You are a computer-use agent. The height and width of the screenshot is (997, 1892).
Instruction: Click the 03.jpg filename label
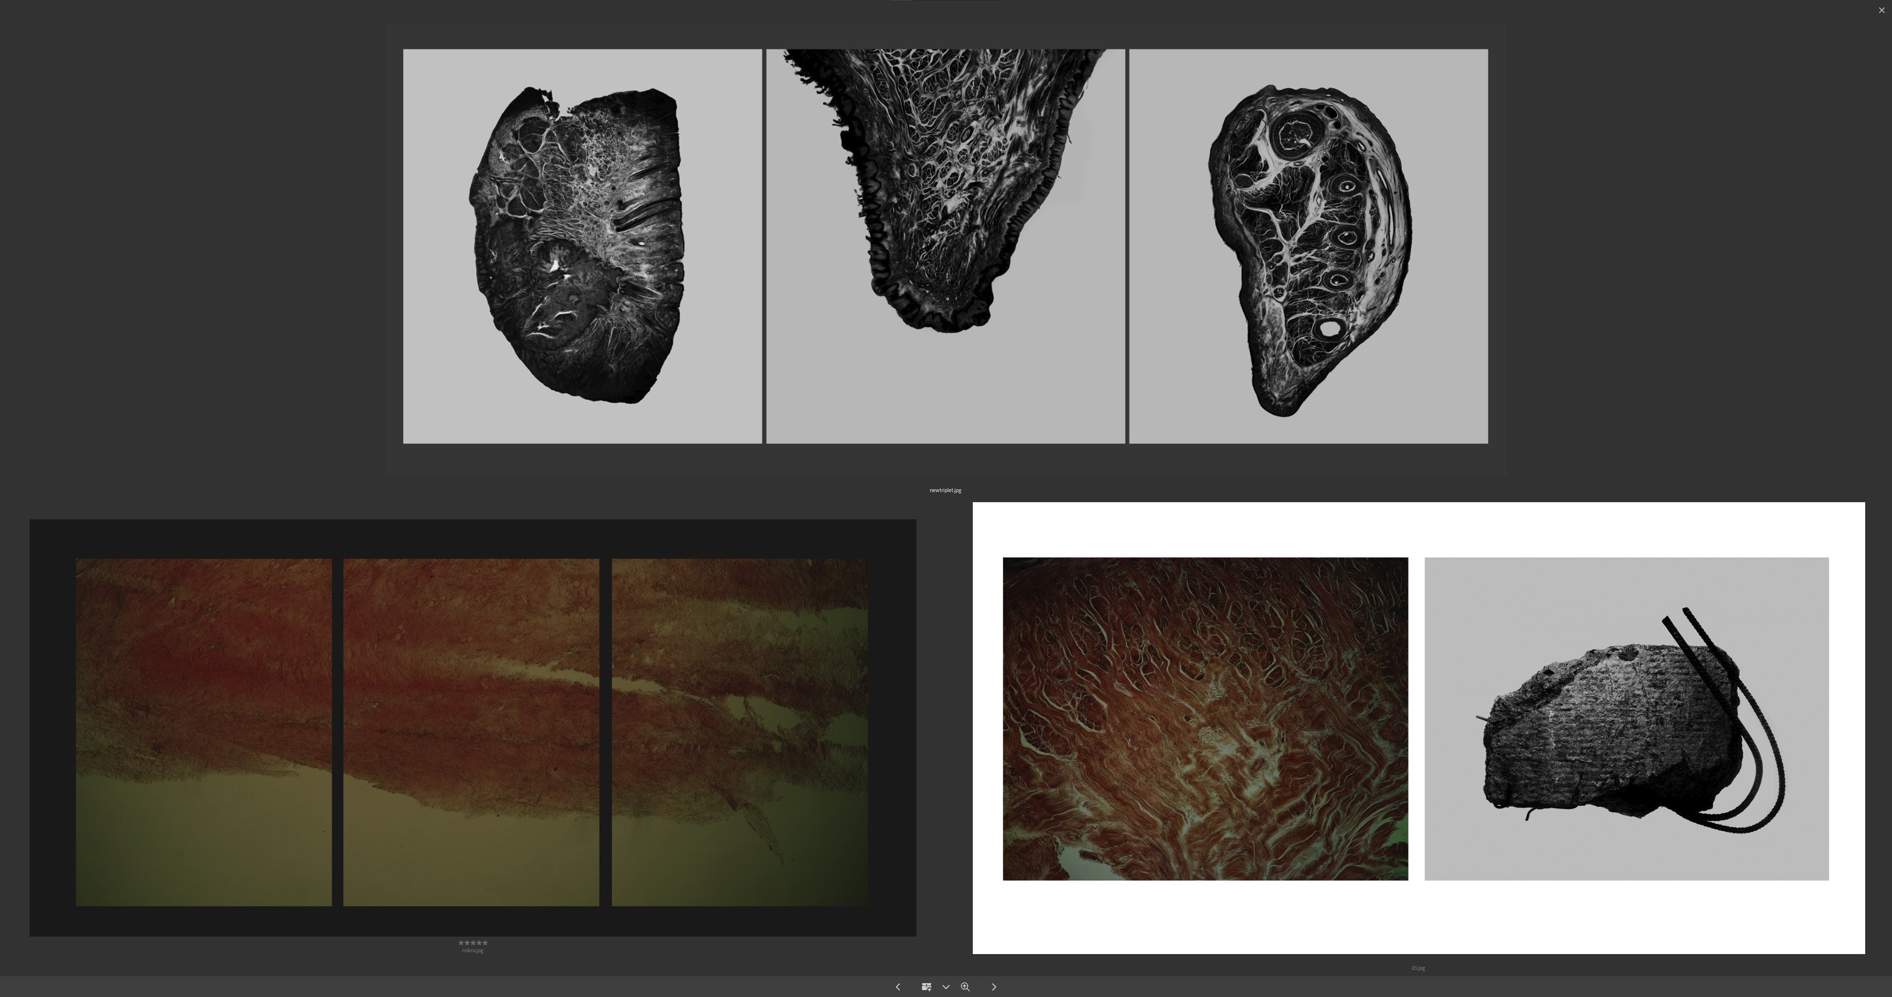tap(1418, 967)
